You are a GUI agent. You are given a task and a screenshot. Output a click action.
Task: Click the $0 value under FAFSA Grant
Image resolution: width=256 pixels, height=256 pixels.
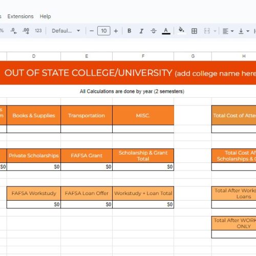point(87,166)
